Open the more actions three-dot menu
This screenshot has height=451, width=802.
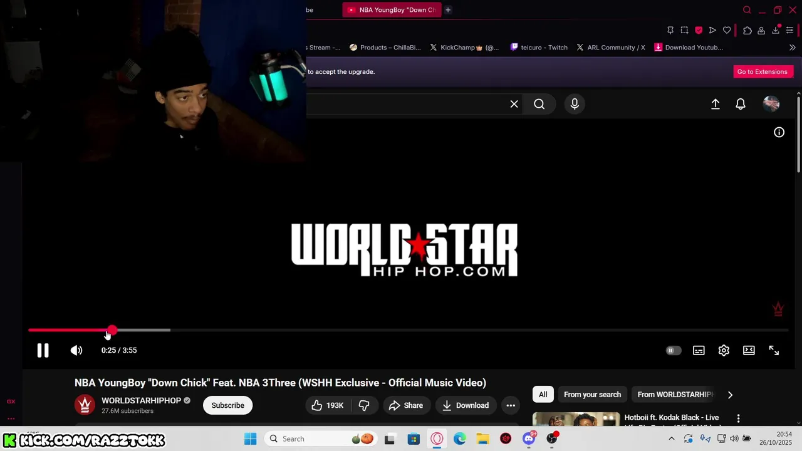coord(511,405)
